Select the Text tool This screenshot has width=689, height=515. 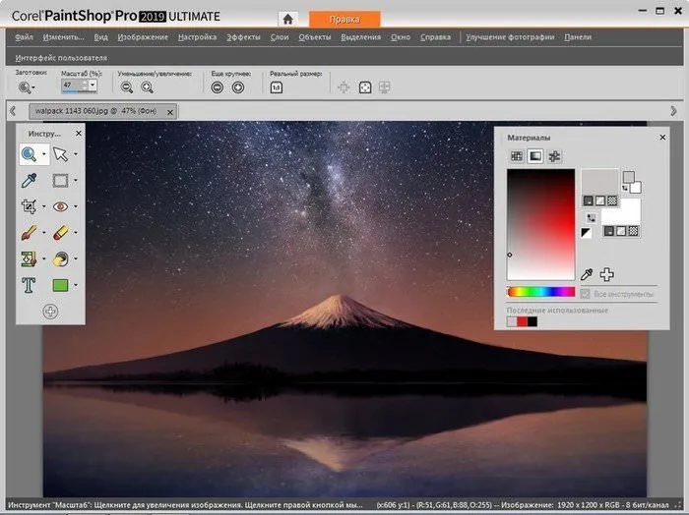pos(30,286)
